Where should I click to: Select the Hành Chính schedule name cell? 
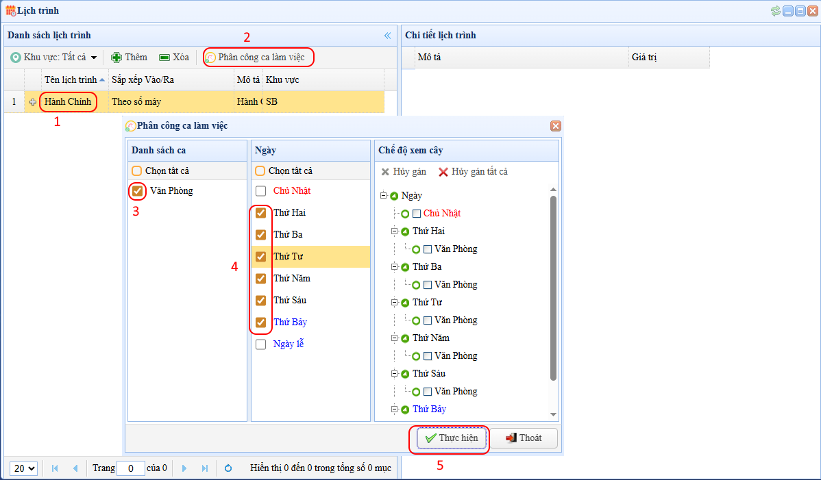(68, 101)
